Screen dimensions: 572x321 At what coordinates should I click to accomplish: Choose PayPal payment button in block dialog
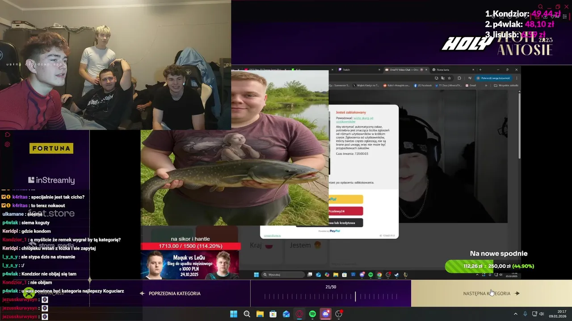(345, 199)
